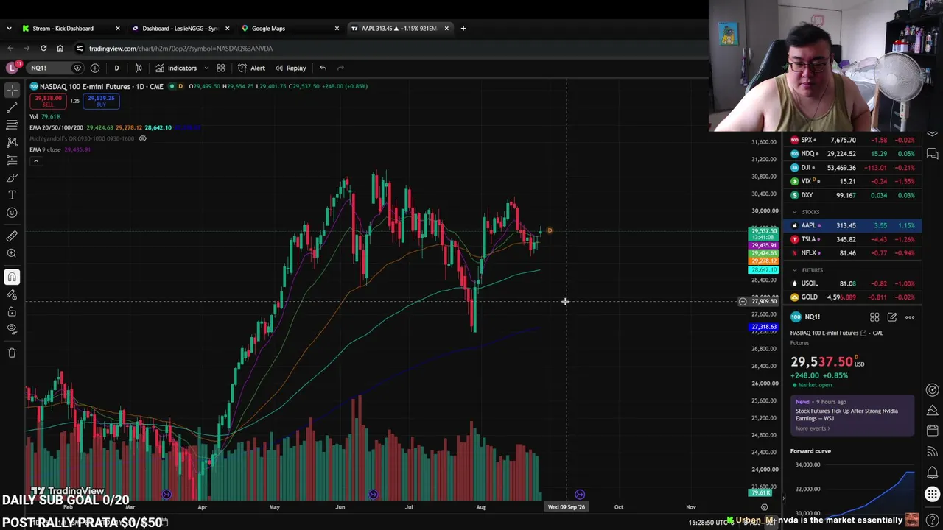Screen dimensions: 943x530
Task: Open NQ1! details grid layout icon
Action: coord(874,317)
